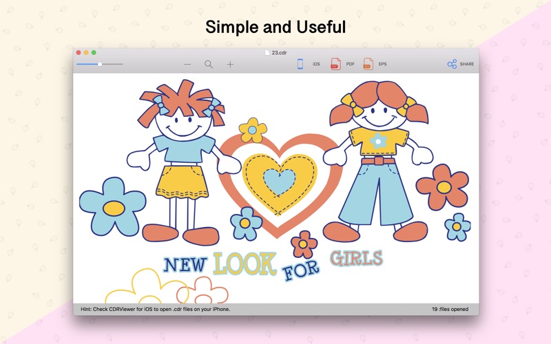Select the iOS toolbar label

point(316,64)
